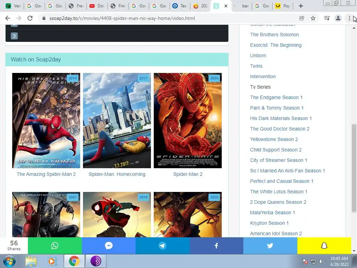
Task: Open 'City of Streamer Season 1' link
Action: tap(279, 161)
